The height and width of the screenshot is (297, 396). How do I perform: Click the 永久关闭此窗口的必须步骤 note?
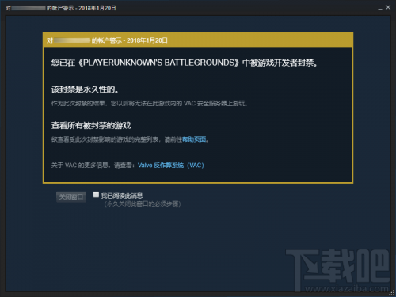coord(142,204)
